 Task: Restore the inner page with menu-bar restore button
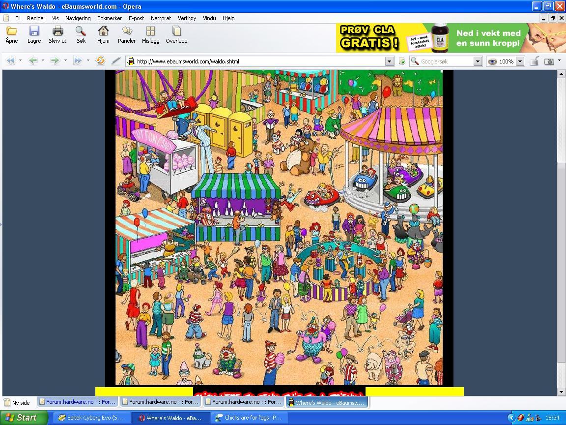coord(553,18)
